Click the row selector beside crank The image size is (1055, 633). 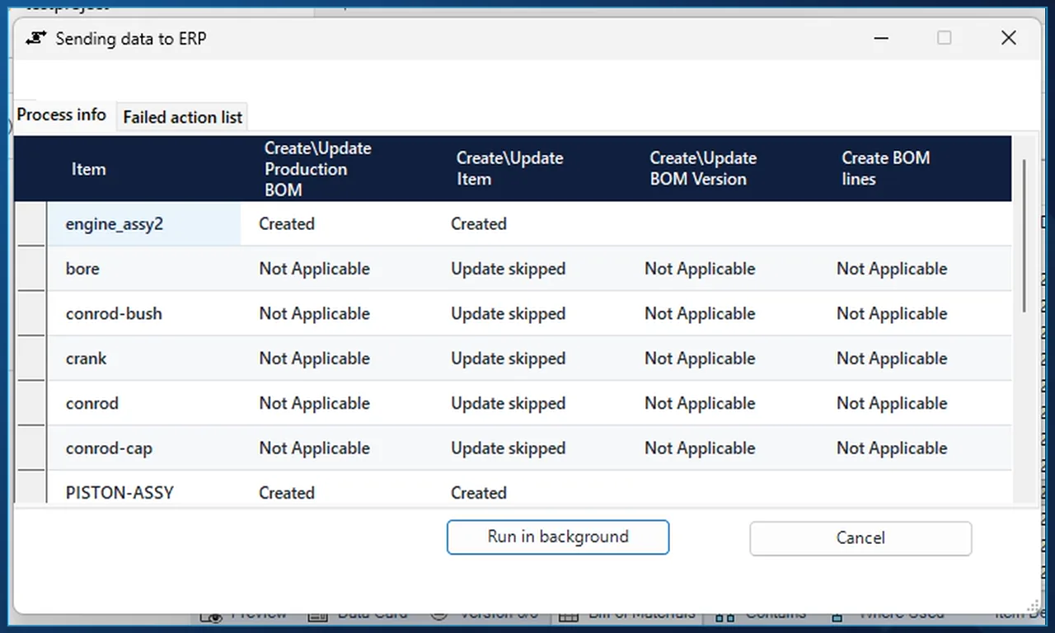click(30, 359)
